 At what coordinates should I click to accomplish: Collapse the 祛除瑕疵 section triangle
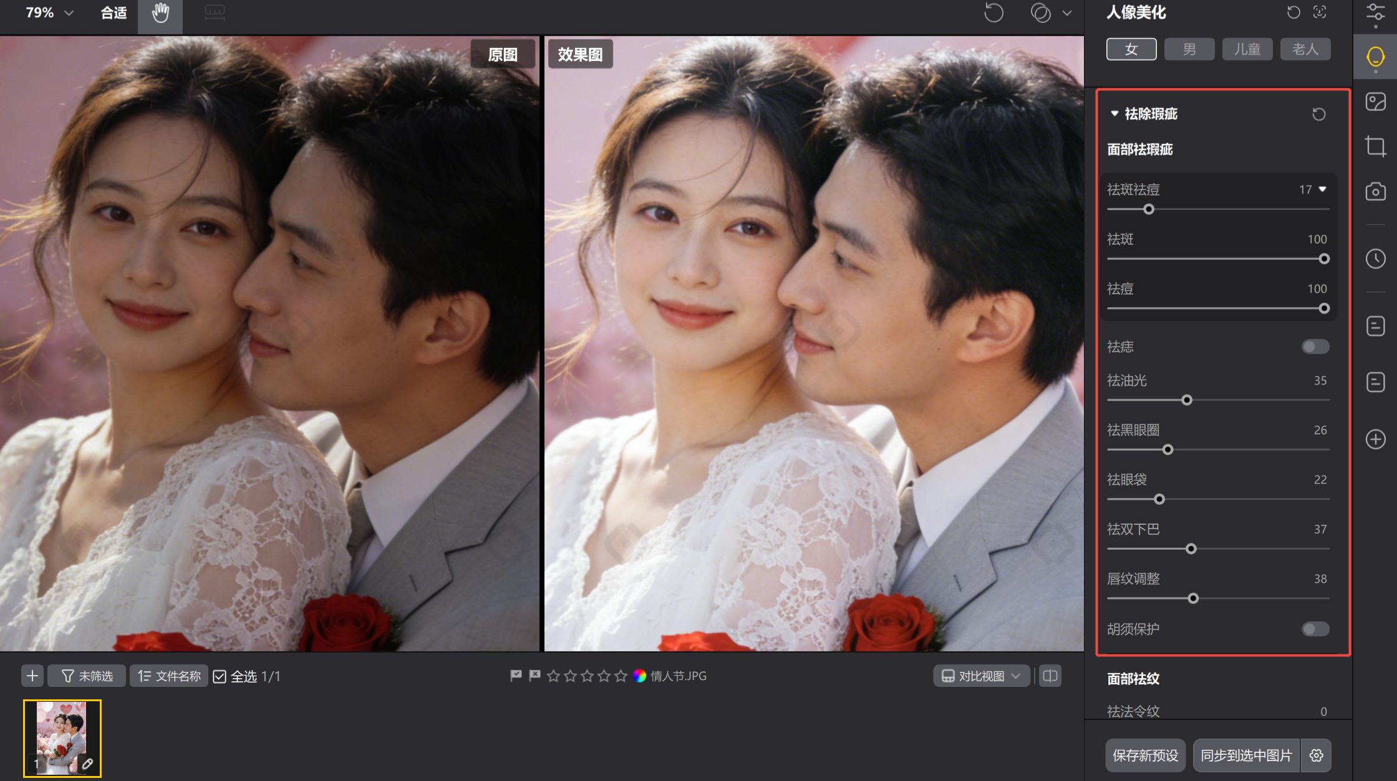1114,113
